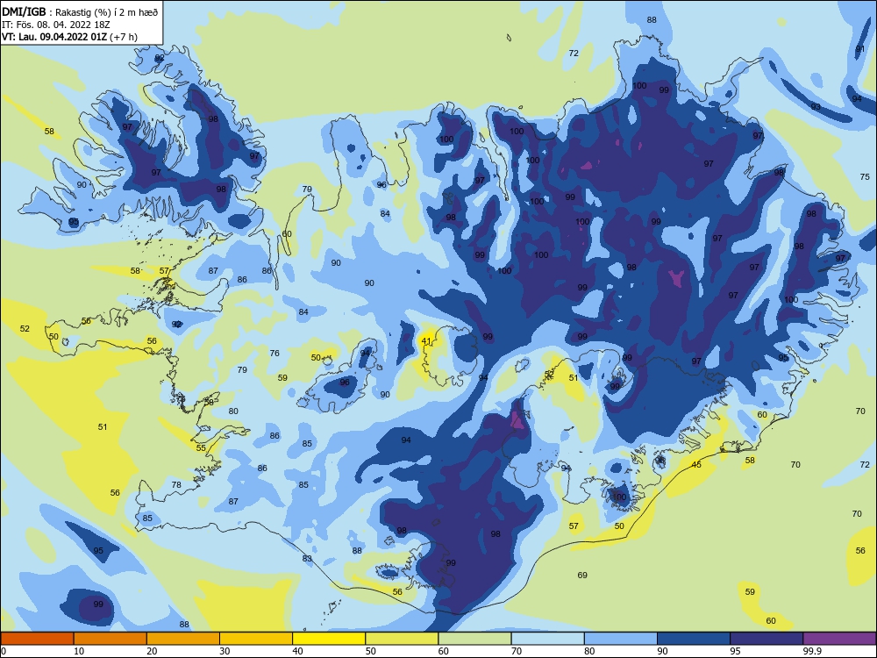The height and width of the screenshot is (658, 877).
Task: Click the pale yellow 50–60 legend swatch
Action: 402,639
